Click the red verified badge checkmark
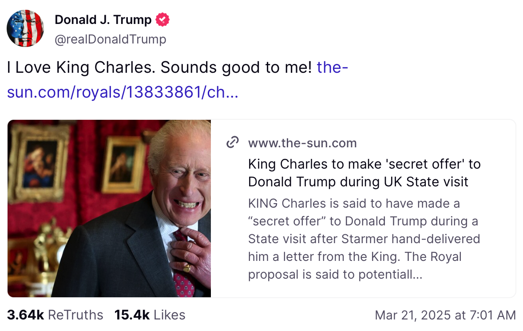 click(x=162, y=20)
